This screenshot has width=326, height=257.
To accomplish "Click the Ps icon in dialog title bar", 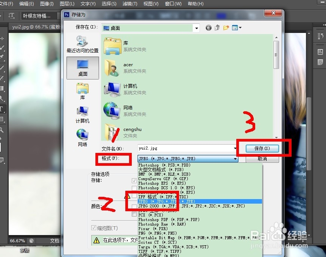I will tap(67, 14).
